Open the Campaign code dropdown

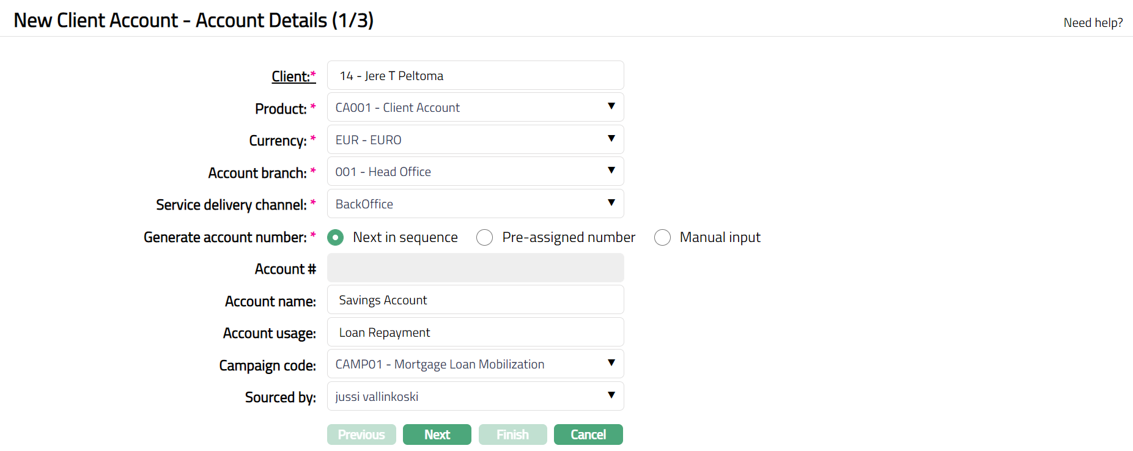pos(475,364)
